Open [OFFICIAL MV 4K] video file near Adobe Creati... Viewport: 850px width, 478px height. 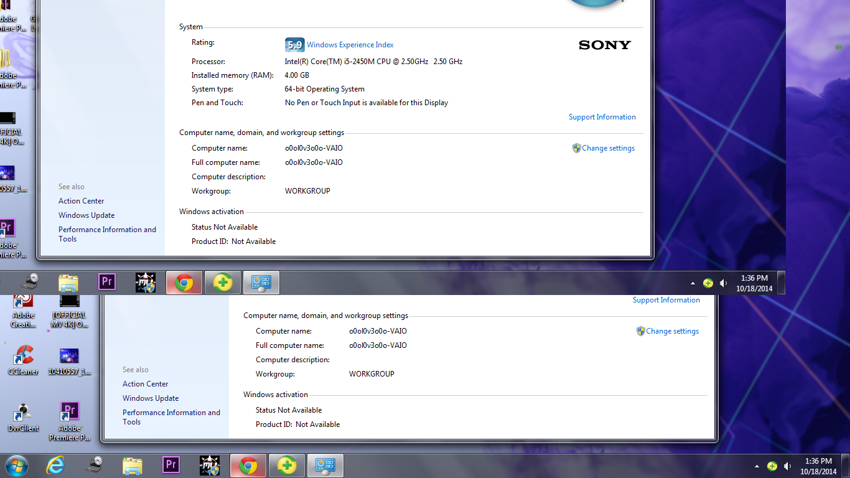[x=70, y=311]
